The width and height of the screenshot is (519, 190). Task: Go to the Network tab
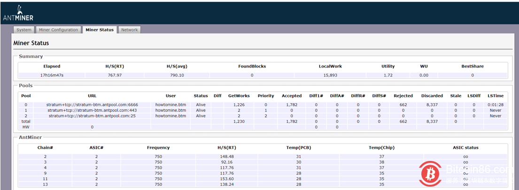click(130, 30)
